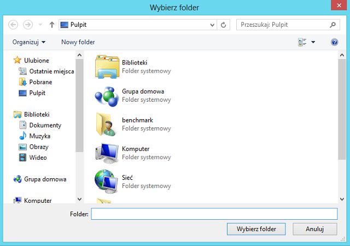The width and height of the screenshot is (350, 246).
Task: Open Wideo library in sidebar
Action: [x=38, y=157]
